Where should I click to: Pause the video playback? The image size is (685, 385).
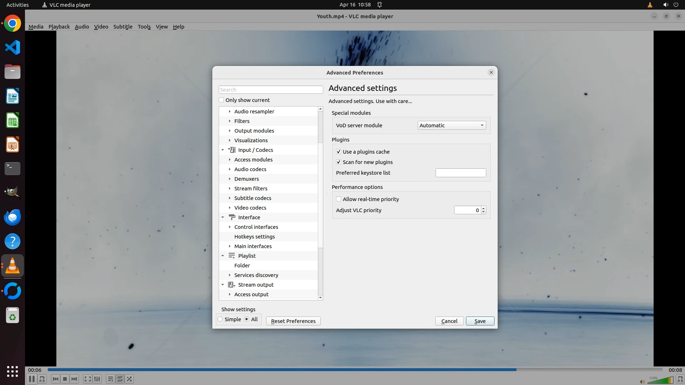click(x=31, y=379)
